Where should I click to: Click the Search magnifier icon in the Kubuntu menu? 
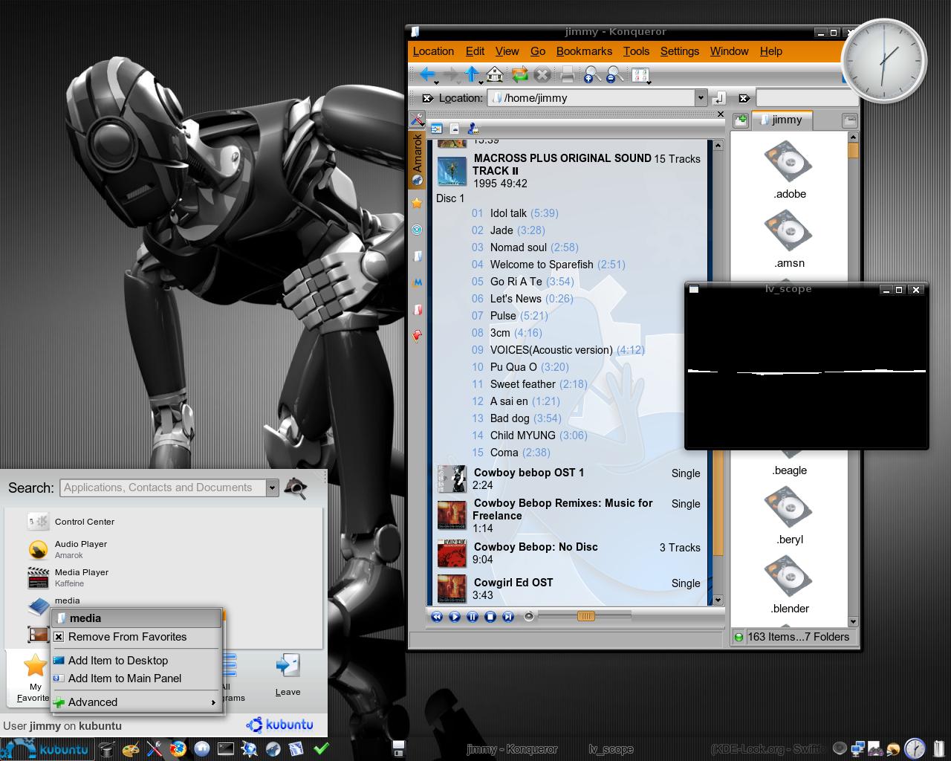pyautogui.click(x=296, y=488)
